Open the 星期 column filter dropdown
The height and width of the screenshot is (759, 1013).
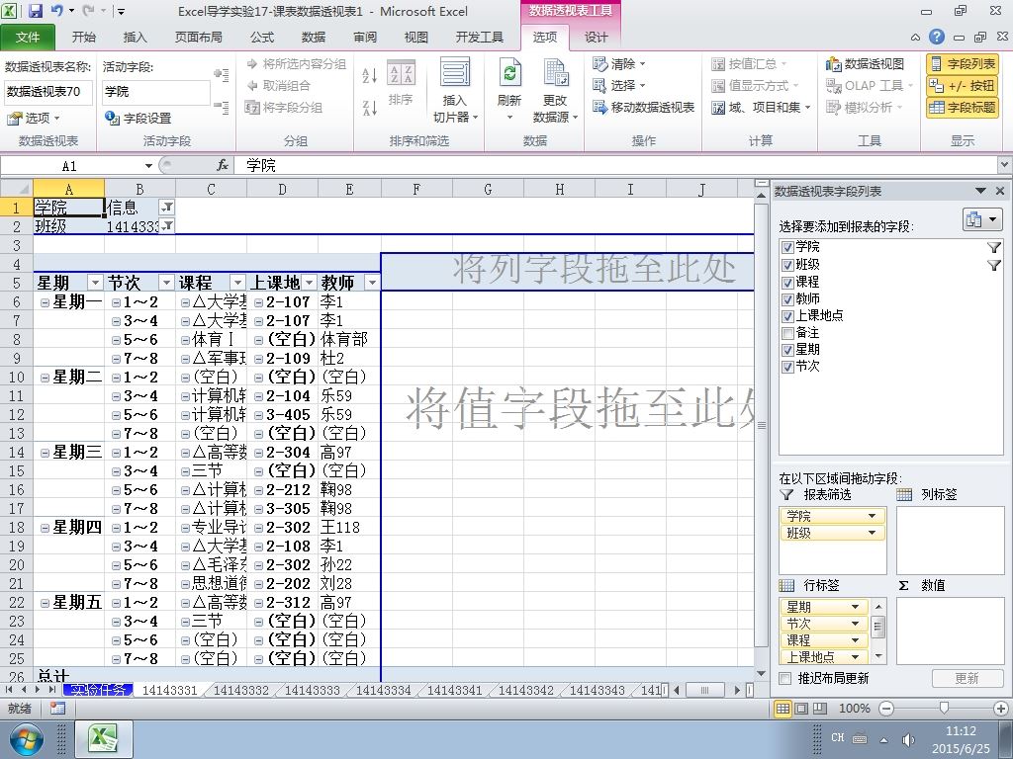point(96,283)
